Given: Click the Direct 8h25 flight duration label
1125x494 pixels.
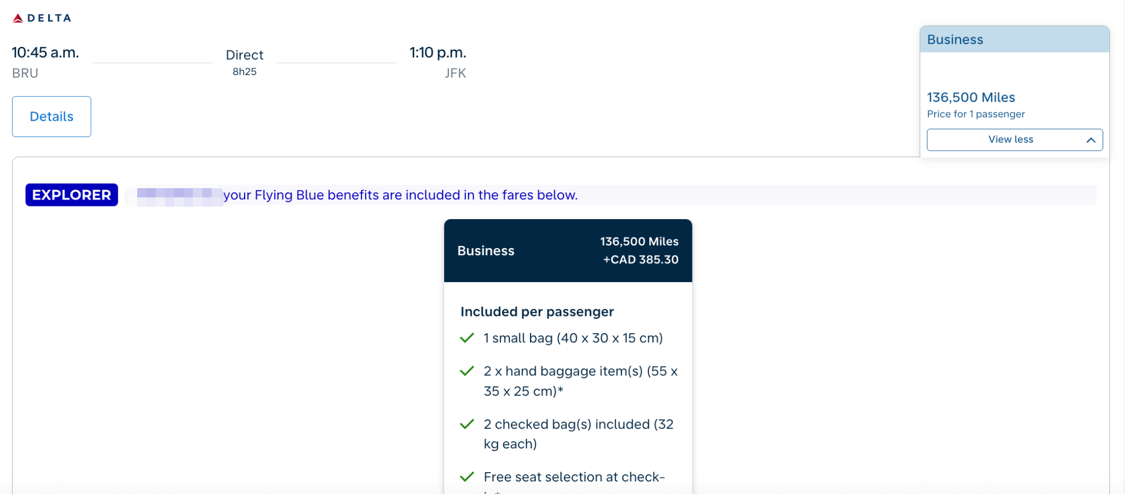Looking at the screenshot, I should tap(244, 62).
